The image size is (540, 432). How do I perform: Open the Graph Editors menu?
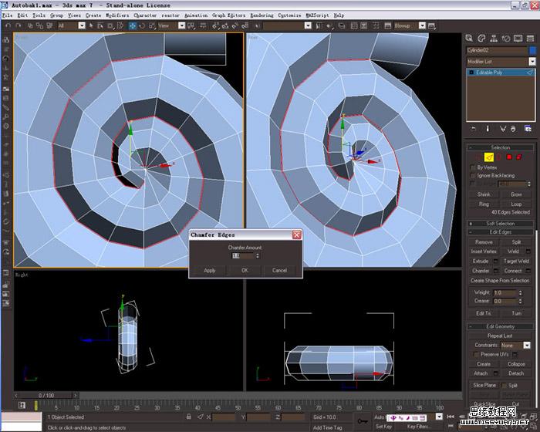click(x=228, y=15)
